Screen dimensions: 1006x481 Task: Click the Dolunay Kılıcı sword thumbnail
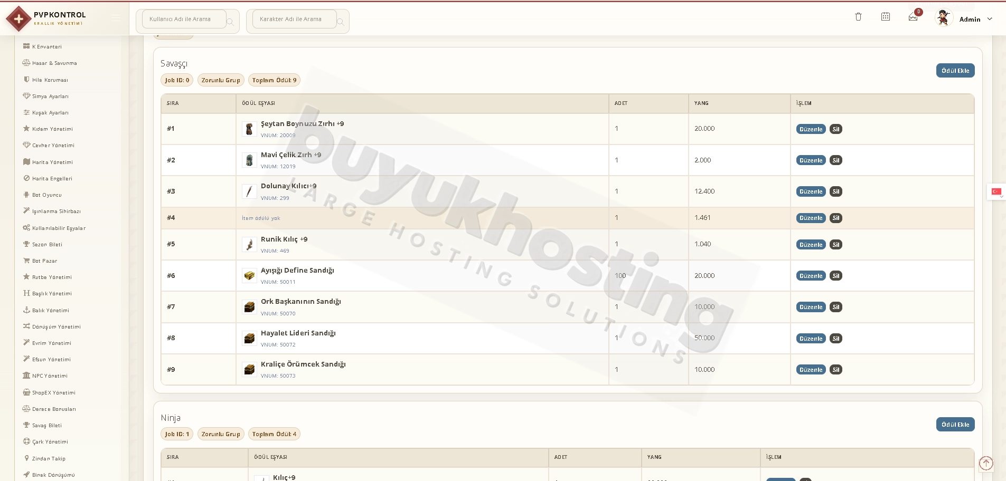[249, 191]
